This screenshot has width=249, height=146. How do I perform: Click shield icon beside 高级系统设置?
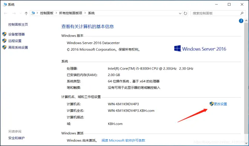coord(5,47)
